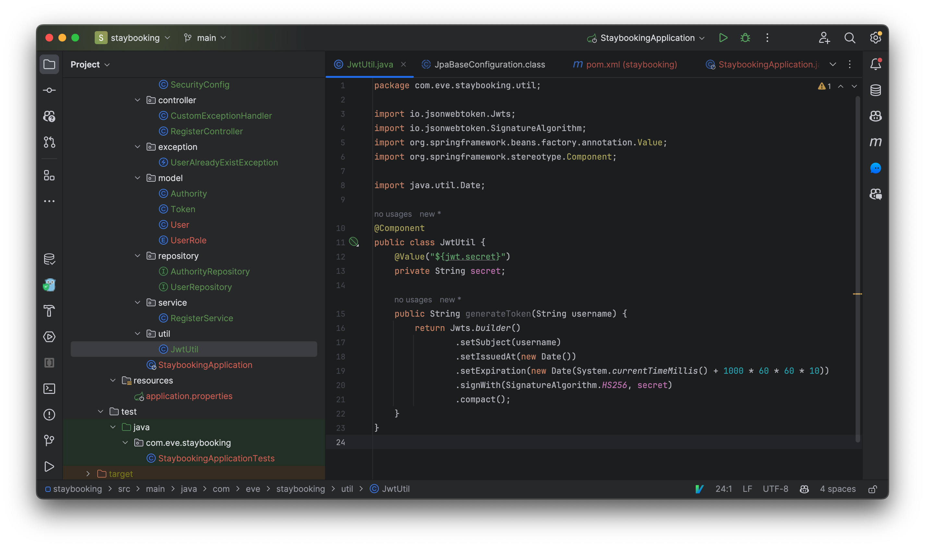Image resolution: width=925 pixels, height=547 pixels.
Task: Open the Database tool window on the right
Action: coord(876,90)
